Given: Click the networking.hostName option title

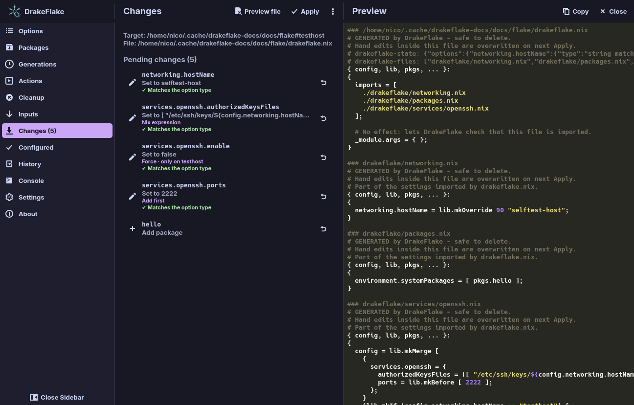Looking at the screenshot, I should (x=178, y=75).
